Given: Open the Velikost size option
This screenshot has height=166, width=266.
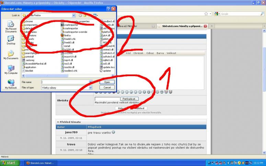Looking at the screenshot, I should [x=171, y=53].
